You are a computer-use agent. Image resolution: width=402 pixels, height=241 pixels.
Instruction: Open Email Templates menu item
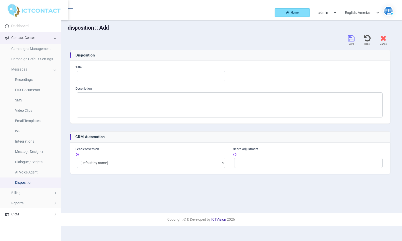point(28,121)
